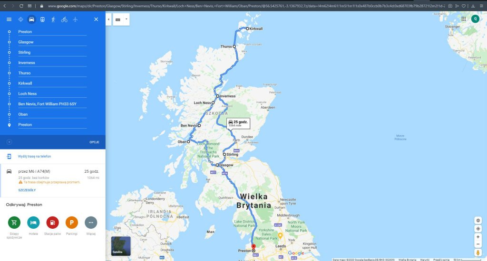Viewport: 487px width, 261px height.
Task: Collapse the side panel arrow
Action: pyautogui.click(x=108, y=19)
